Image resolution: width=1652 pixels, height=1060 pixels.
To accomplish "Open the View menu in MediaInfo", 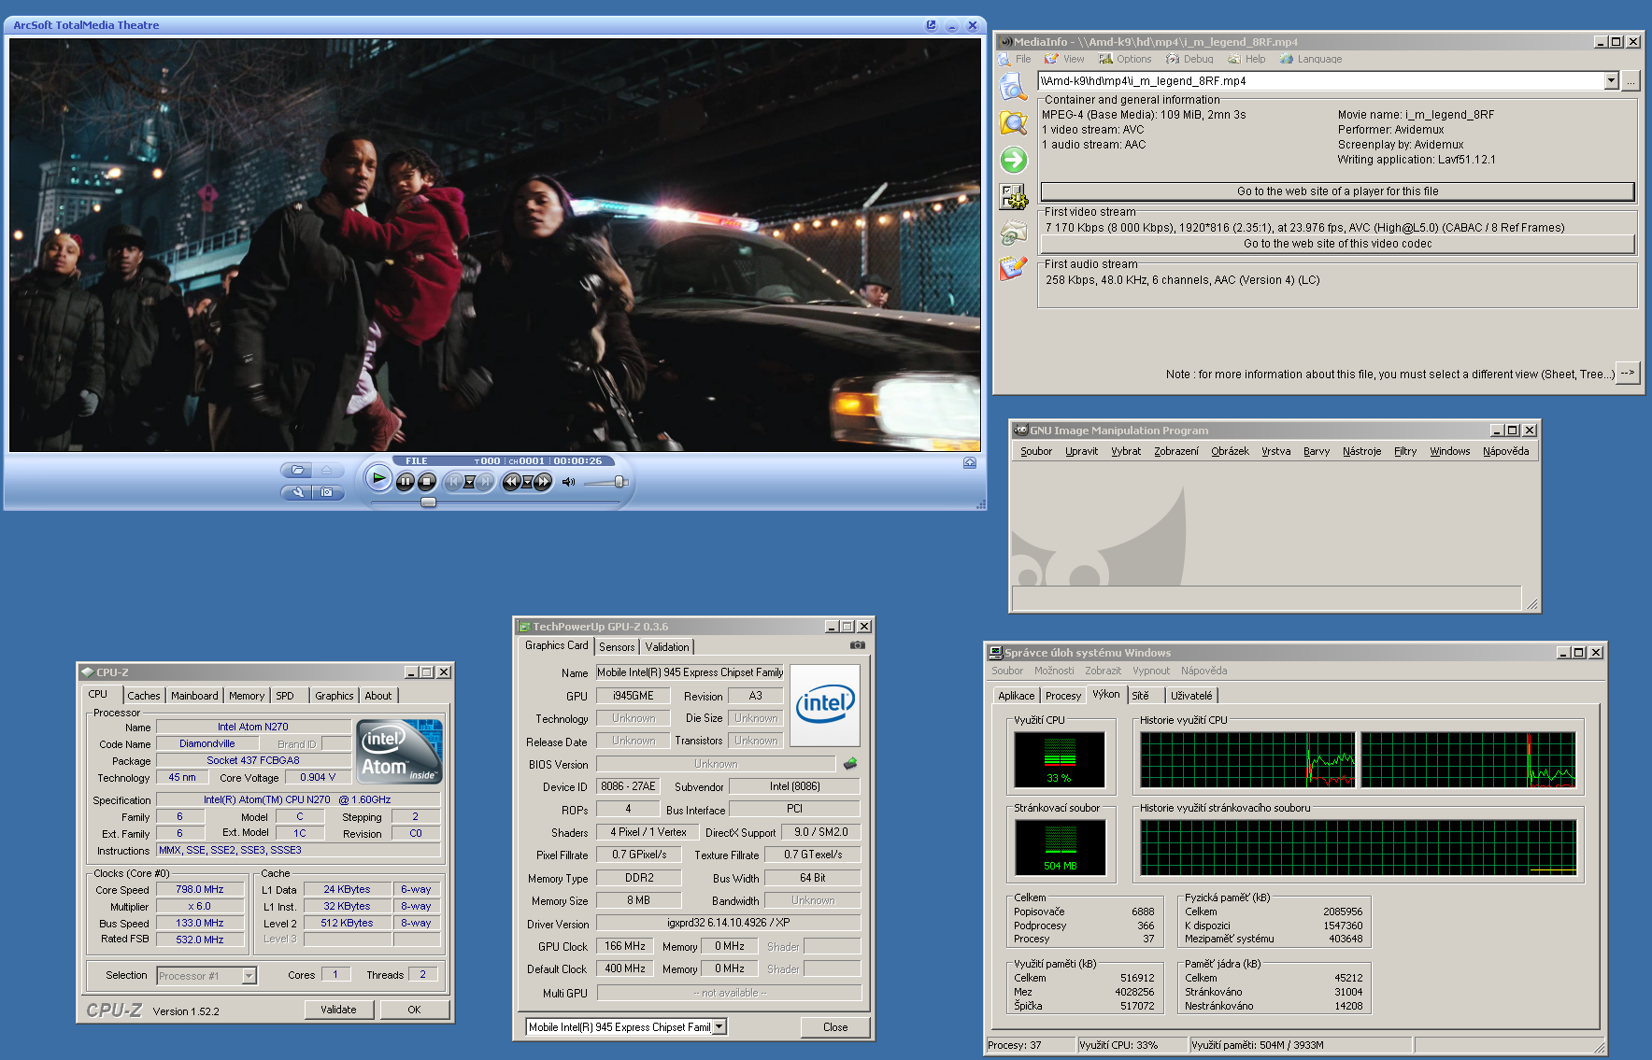I will [x=1064, y=59].
